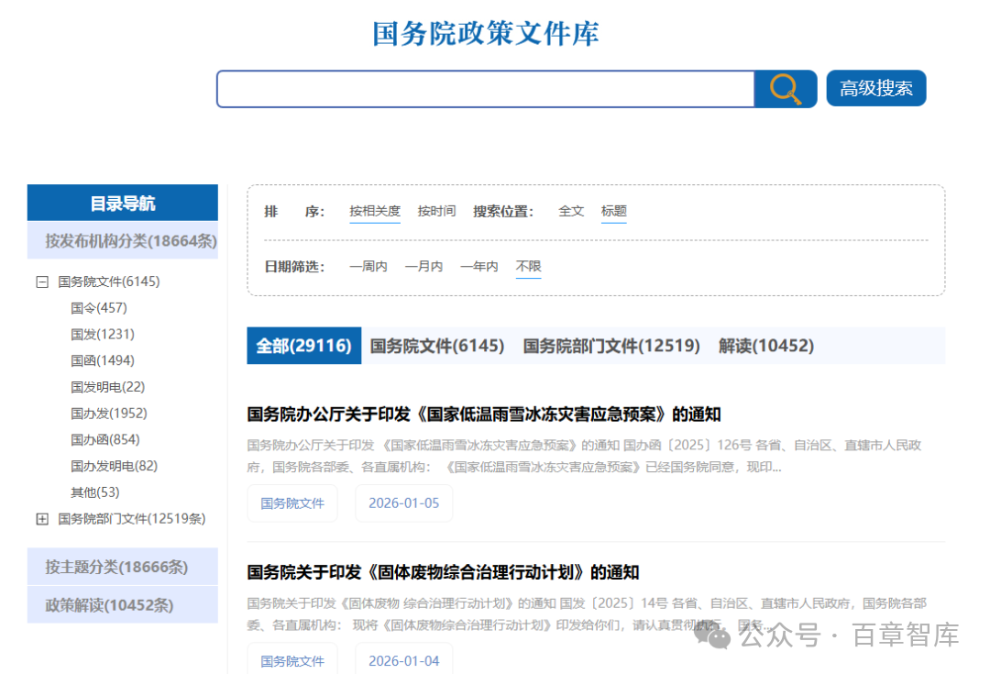Filter dates to 一周内
Viewport: 990px width, 674px height.
tap(368, 266)
